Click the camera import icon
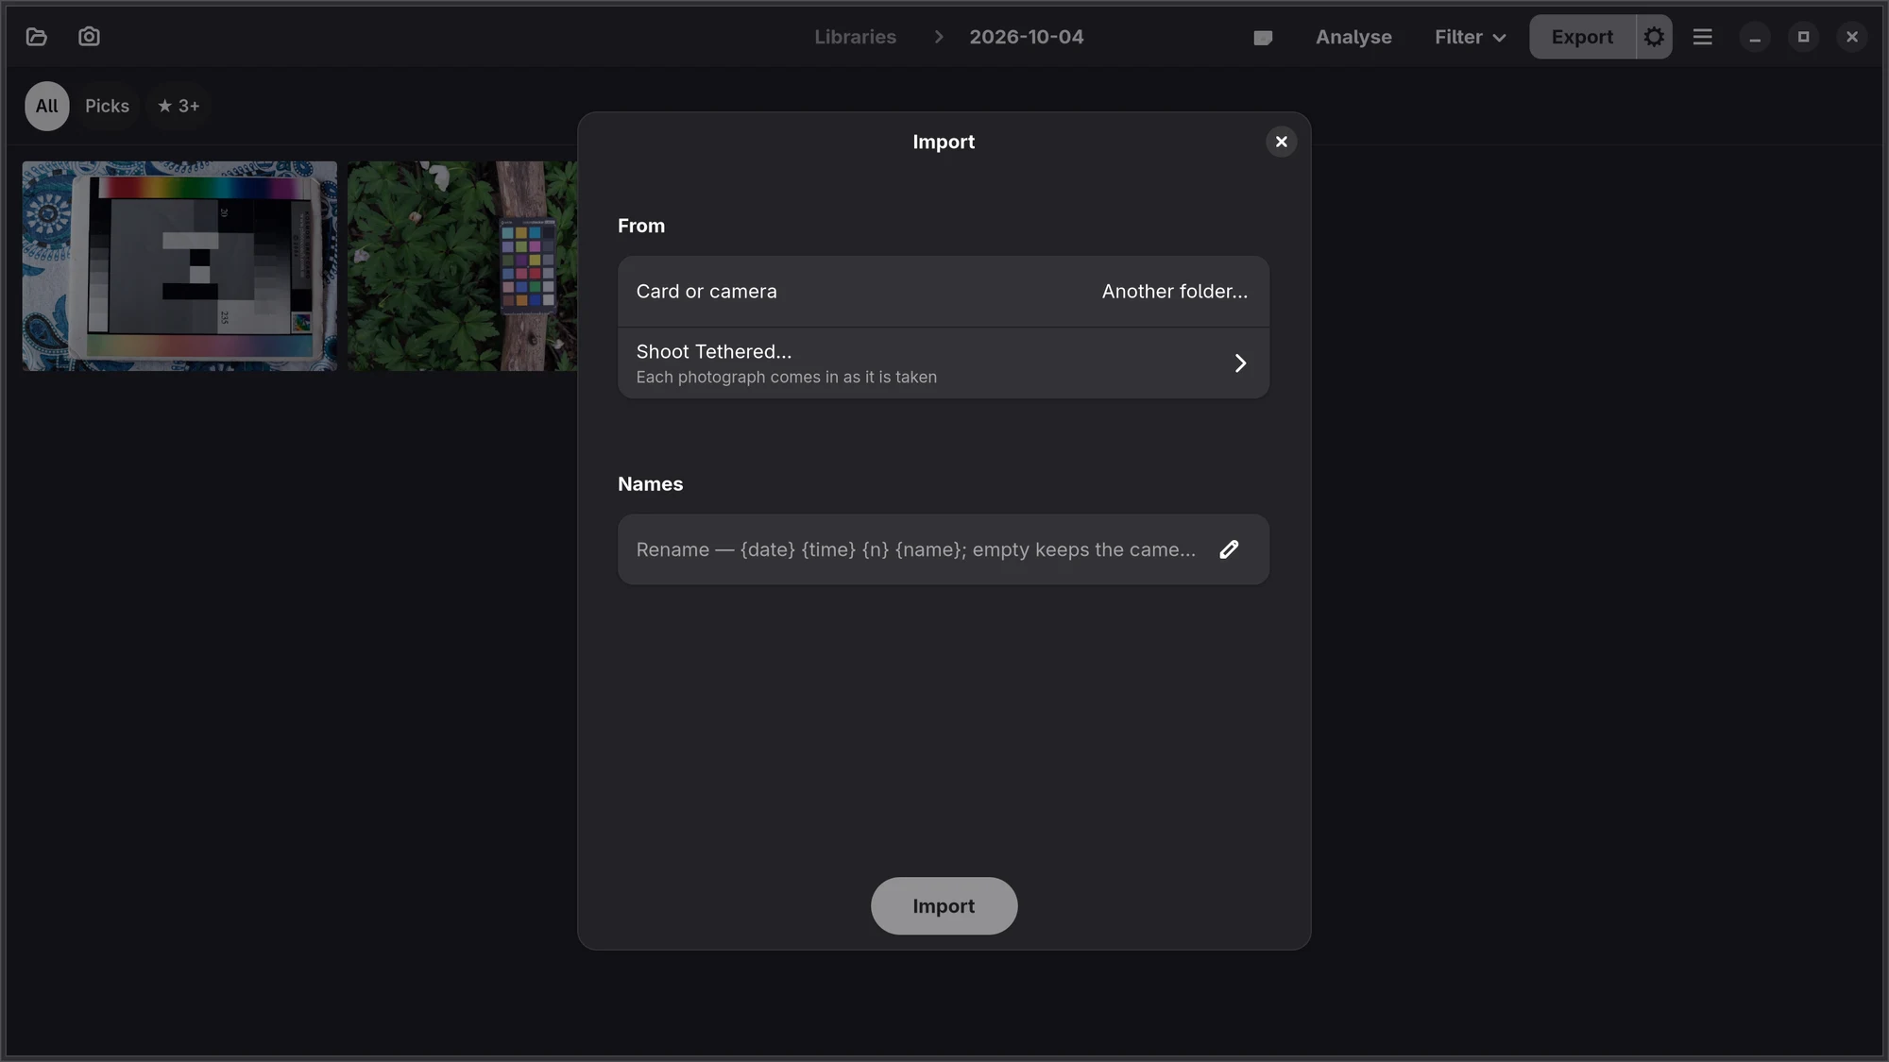 (x=89, y=37)
